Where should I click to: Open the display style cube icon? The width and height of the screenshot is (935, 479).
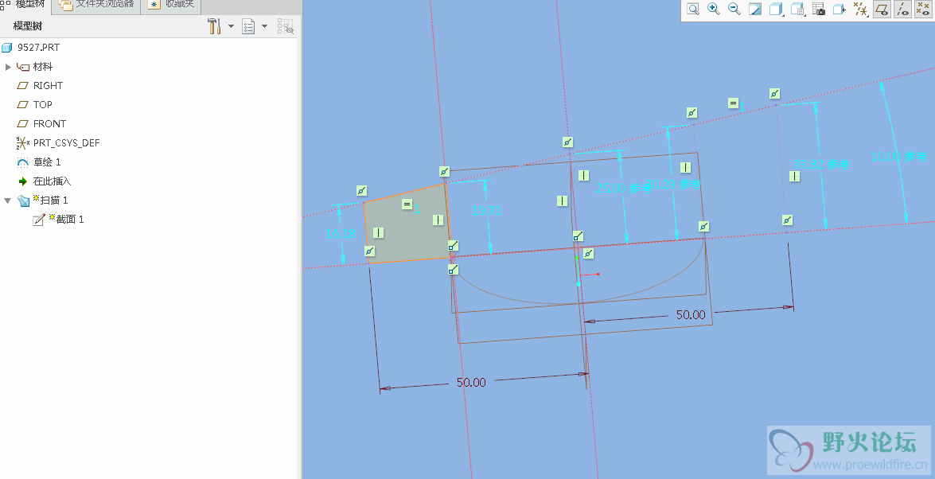click(x=776, y=9)
